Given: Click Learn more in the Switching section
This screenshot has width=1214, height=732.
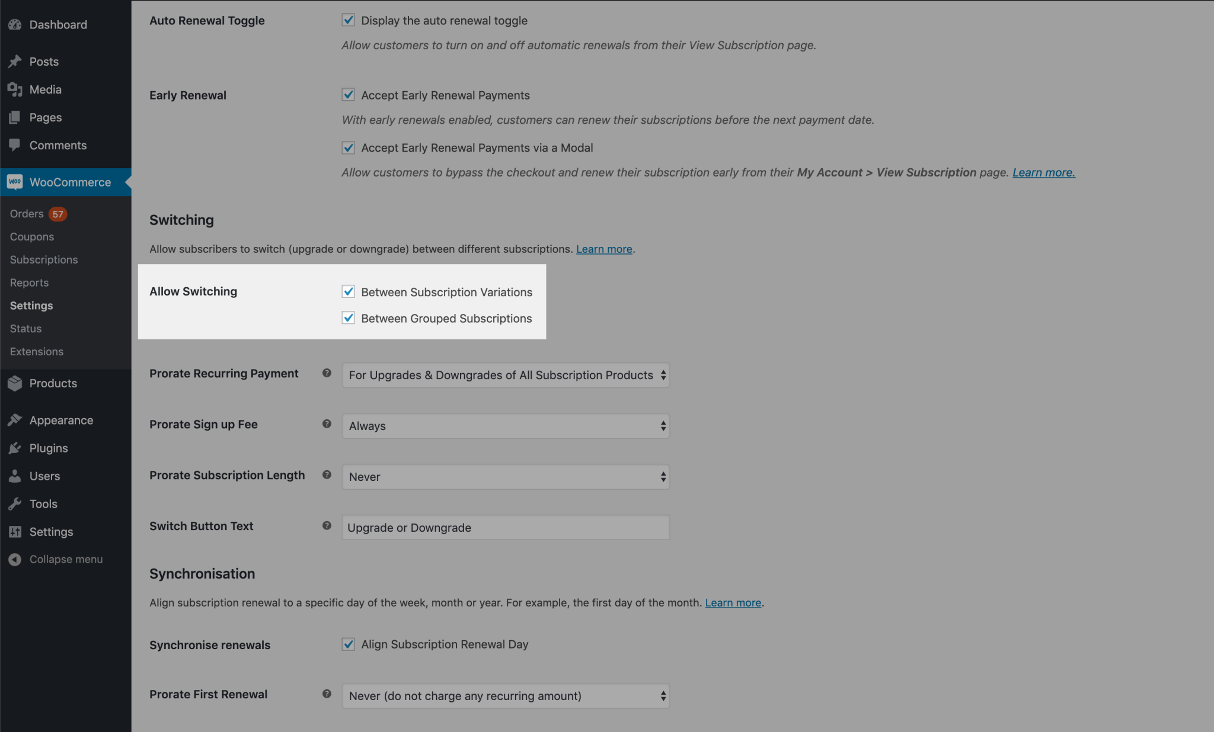Looking at the screenshot, I should 603,249.
